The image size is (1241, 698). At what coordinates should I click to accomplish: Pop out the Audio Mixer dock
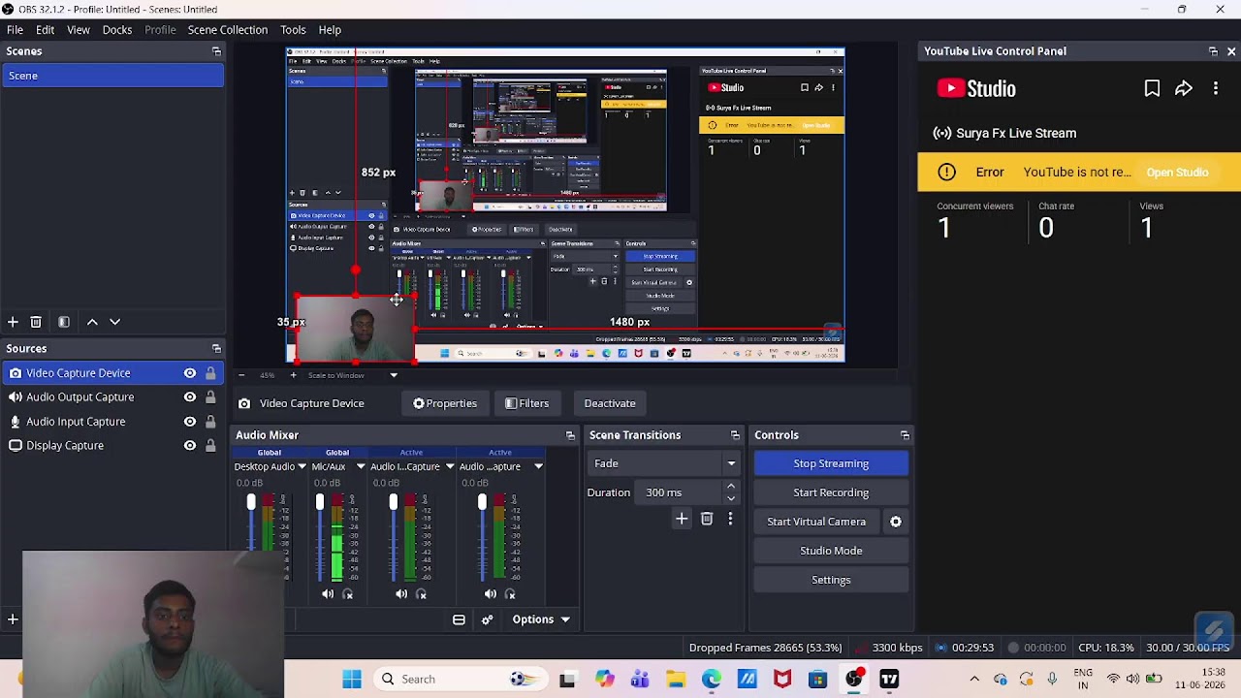click(570, 435)
